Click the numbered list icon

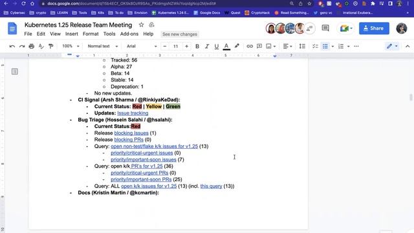pos(341,46)
